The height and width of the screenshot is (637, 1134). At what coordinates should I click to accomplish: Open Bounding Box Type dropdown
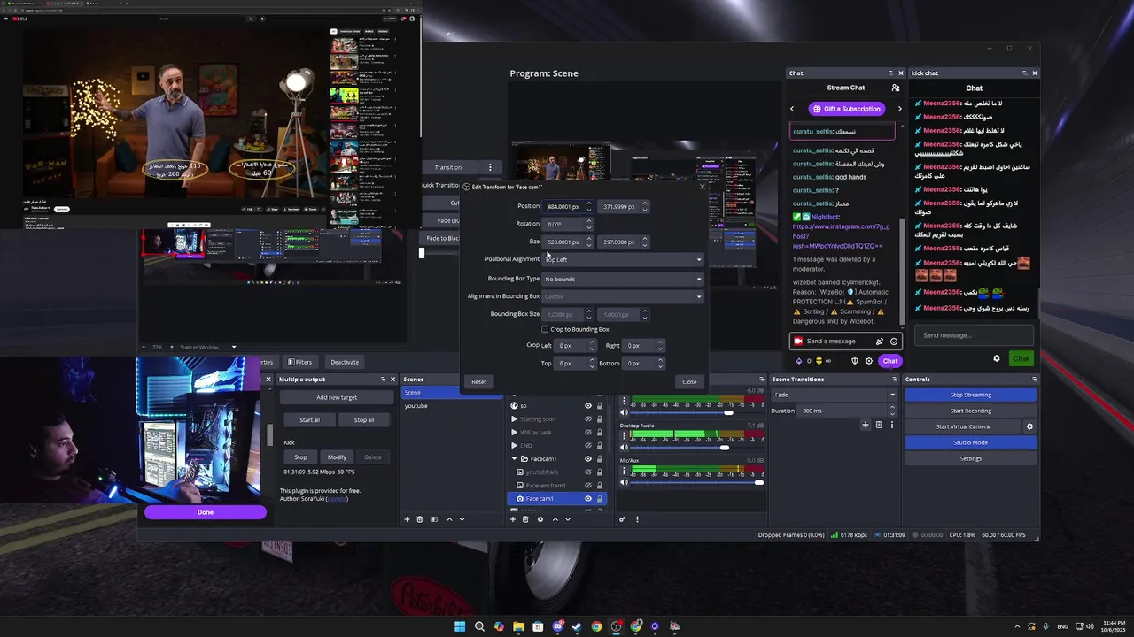623,279
